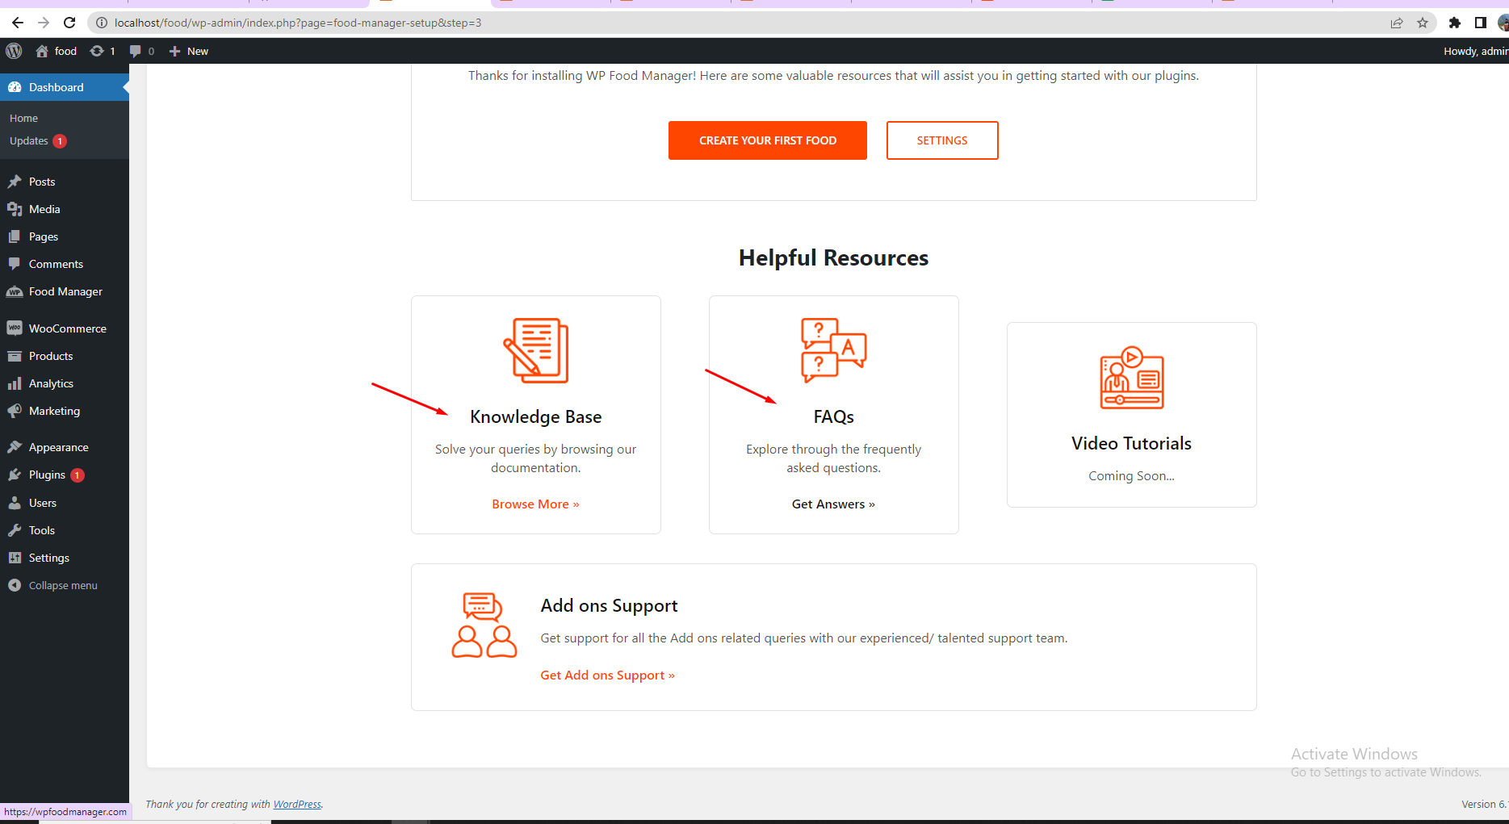Open the Home submenu item
The width and height of the screenshot is (1509, 824).
[x=23, y=118]
